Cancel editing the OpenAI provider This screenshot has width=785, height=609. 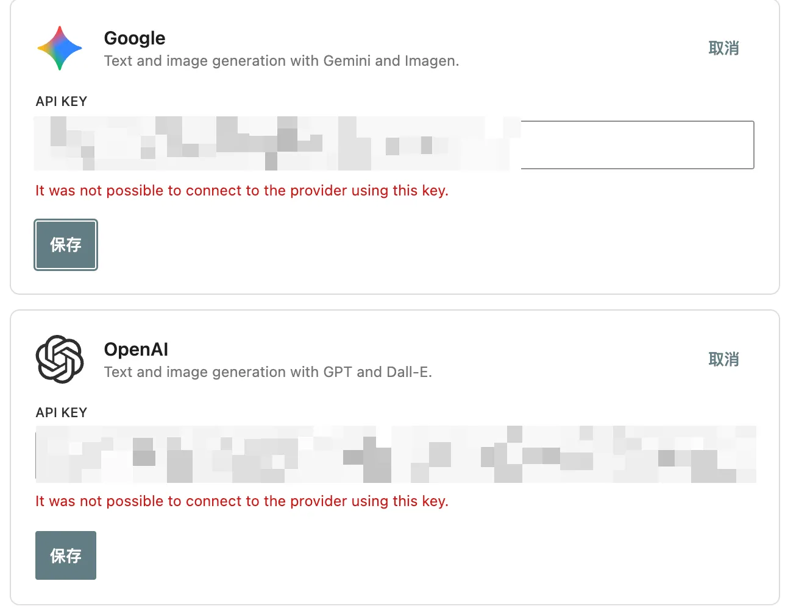point(723,359)
